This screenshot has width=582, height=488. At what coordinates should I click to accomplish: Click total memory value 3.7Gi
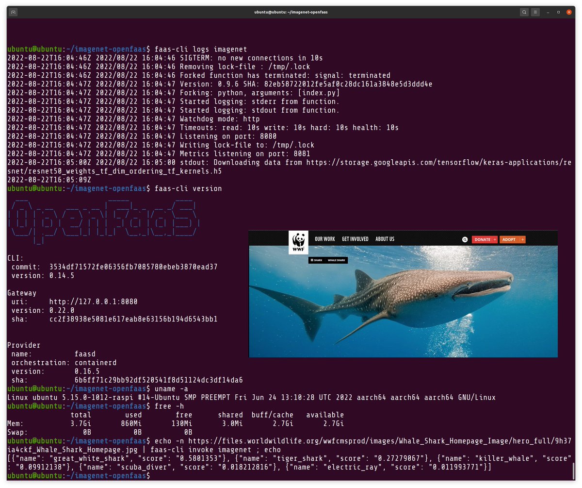pos(81,424)
